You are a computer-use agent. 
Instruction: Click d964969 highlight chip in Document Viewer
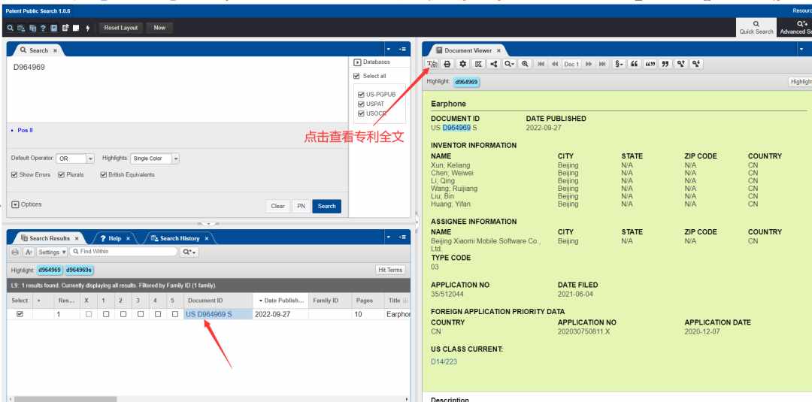467,82
